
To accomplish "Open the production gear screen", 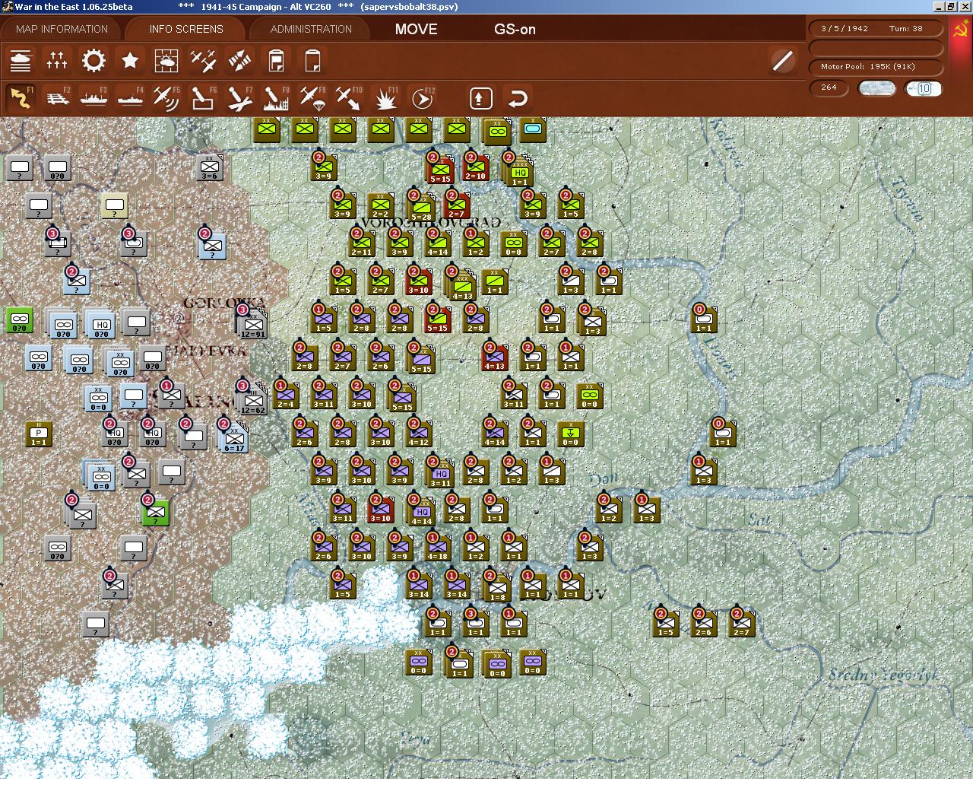I will 93,61.
